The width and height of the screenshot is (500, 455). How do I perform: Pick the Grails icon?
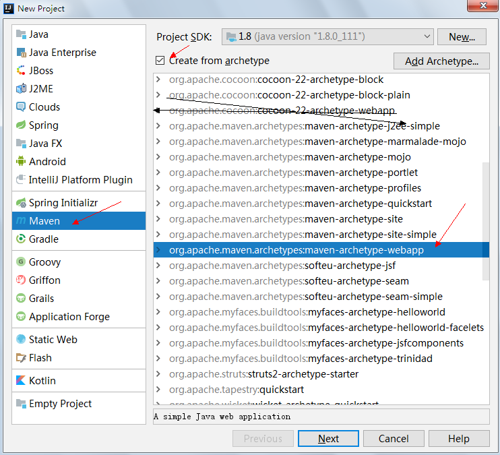coord(21,299)
